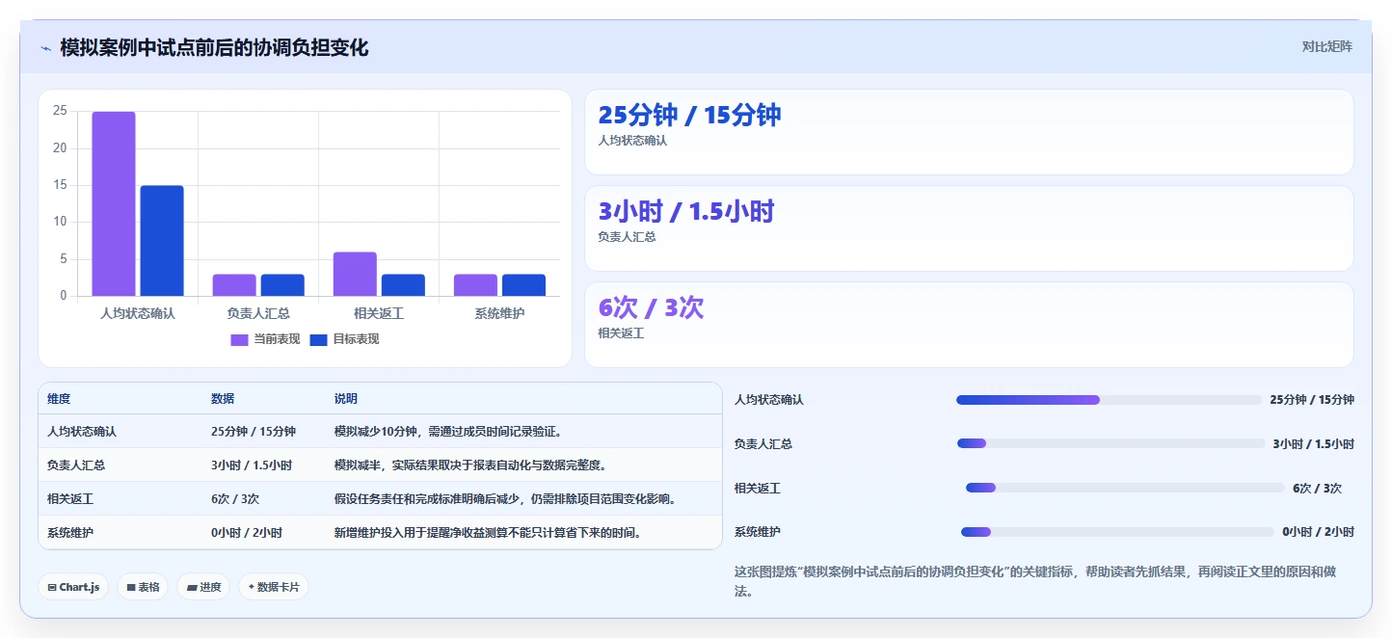This screenshot has width=1392, height=638.
Task: Click the 说明 table column header
Action: pos(346,399)
